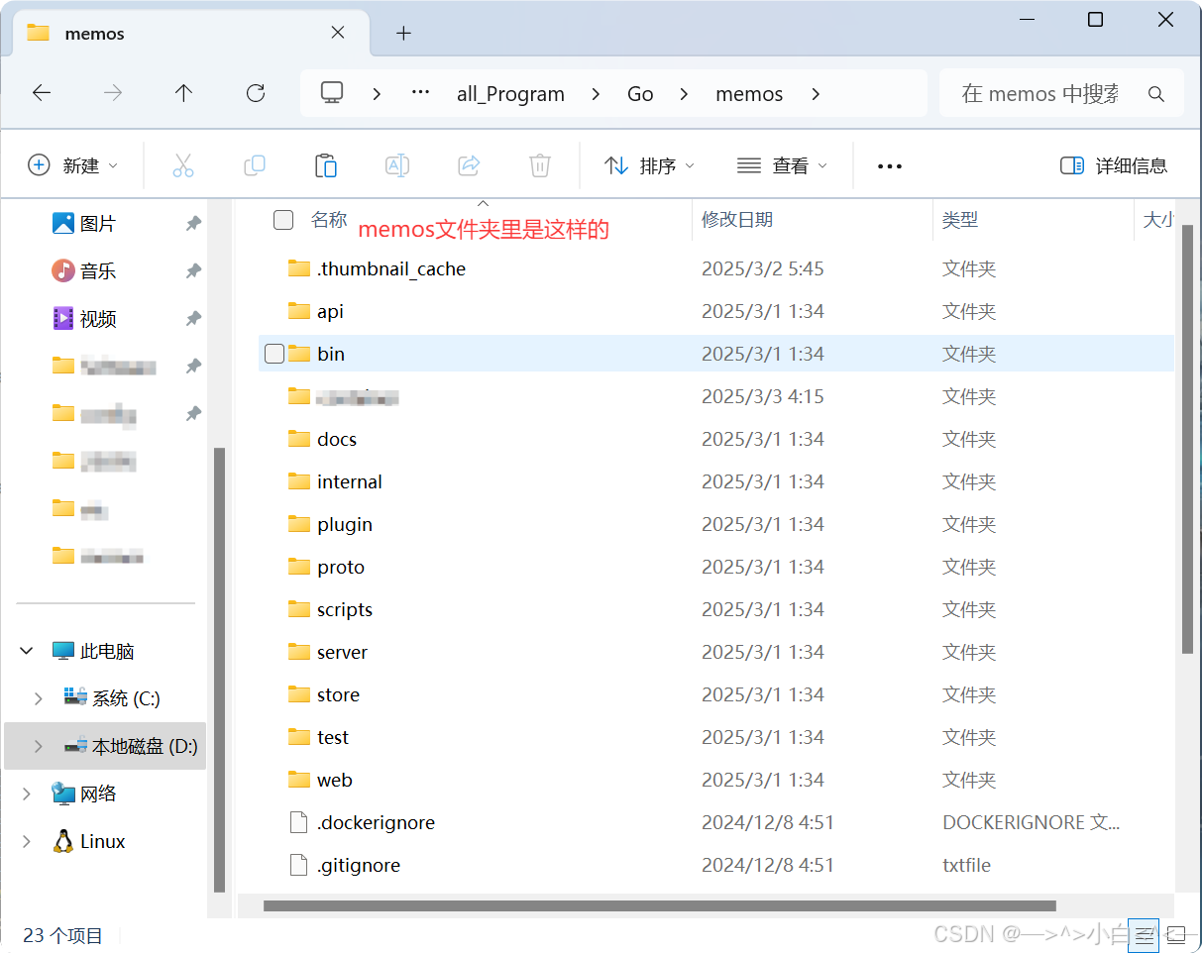
Task: Open the '...' more options menu
Action: click(x=889, y=165)
